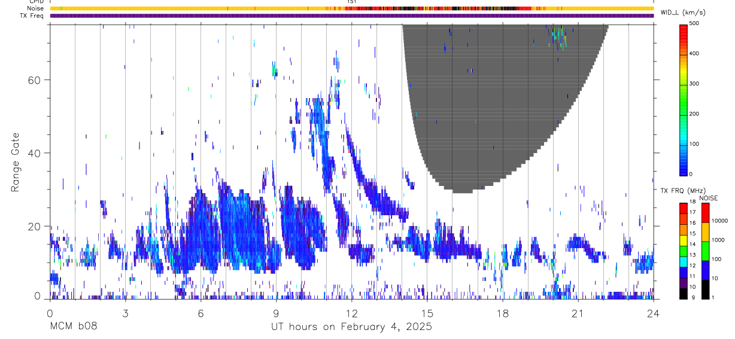
Task: Click the '500' color bar tick label
Action: point(694,23)
